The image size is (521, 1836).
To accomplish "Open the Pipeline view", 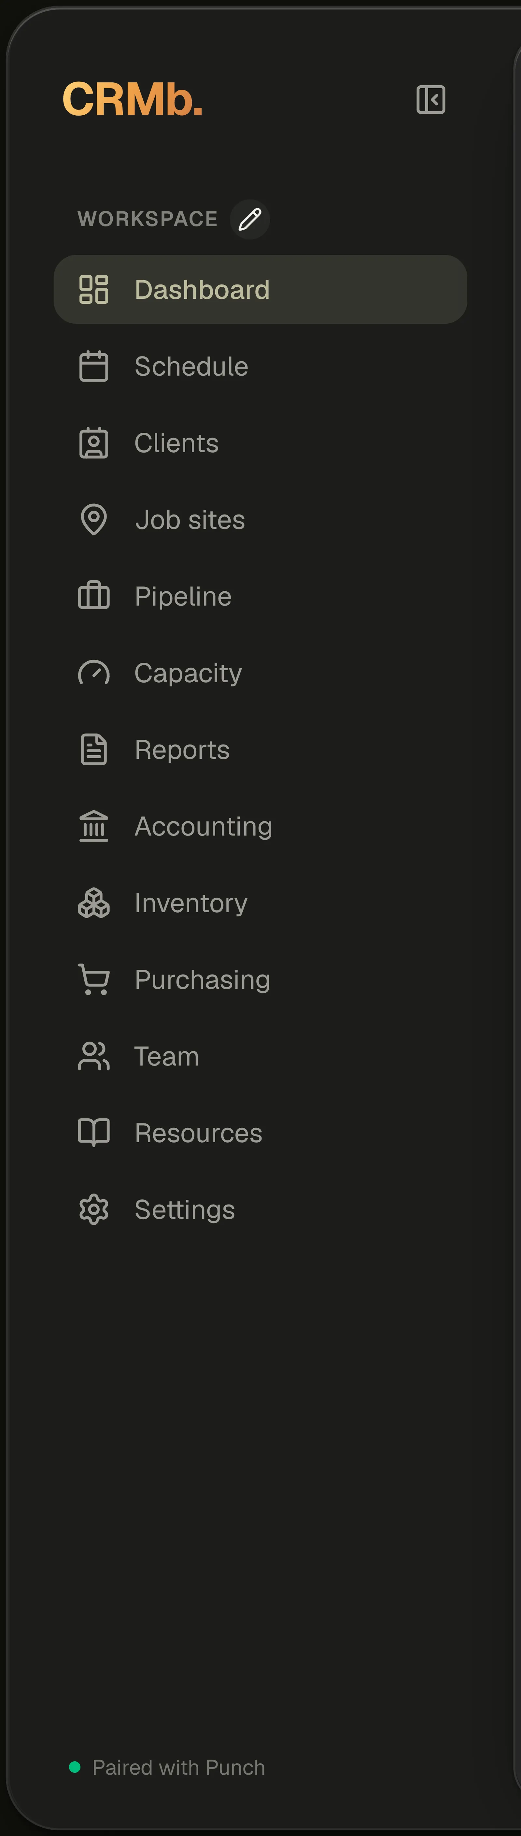I will click(260, 596).
